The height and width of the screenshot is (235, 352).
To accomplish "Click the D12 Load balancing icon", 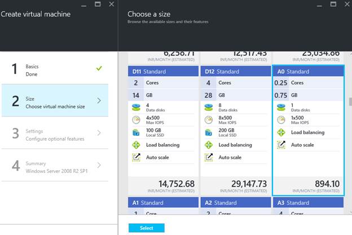I will click(x=209, y=145).
